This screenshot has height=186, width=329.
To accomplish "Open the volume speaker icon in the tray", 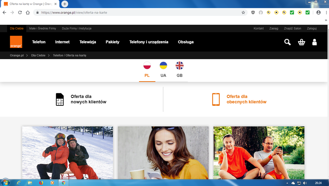I will [305, 183].
